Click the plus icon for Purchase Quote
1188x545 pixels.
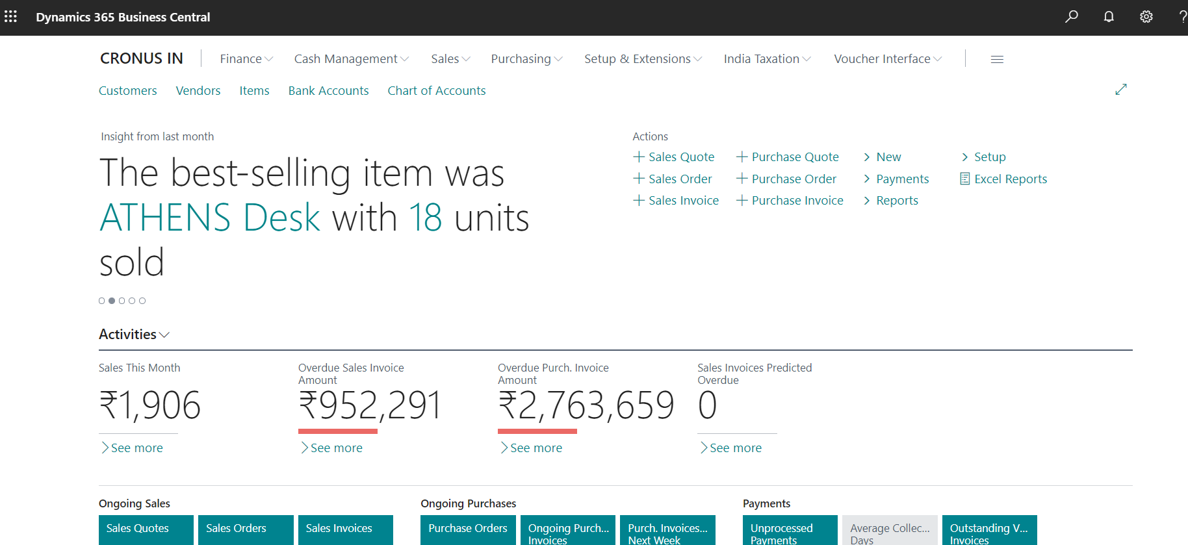coord(742,157)
